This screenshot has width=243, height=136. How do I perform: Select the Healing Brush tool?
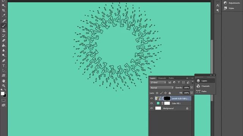[x=3, y=21]
